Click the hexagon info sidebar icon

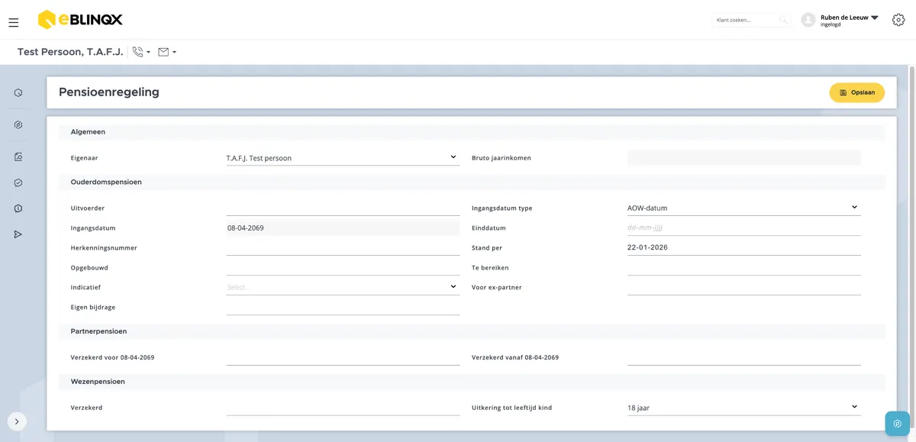click(x=18, y=208)
